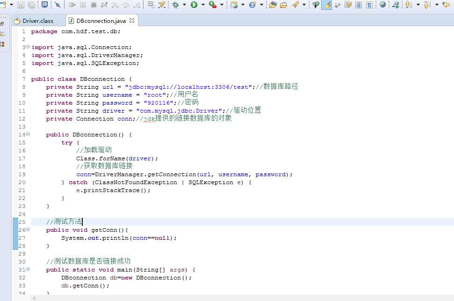Collapse the import statements fold marker
Image resolution: width=454 pixels, height=301 pixels.
coord(28,47)
